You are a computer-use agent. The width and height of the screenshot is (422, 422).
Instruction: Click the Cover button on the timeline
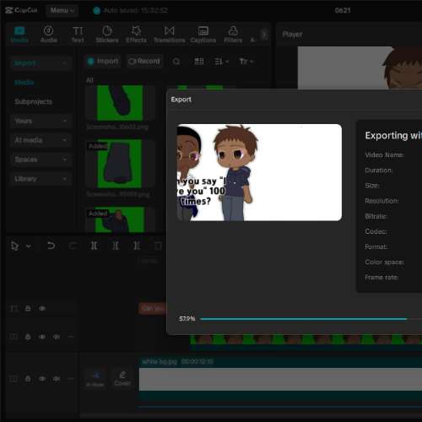click(x=122, y=379)
